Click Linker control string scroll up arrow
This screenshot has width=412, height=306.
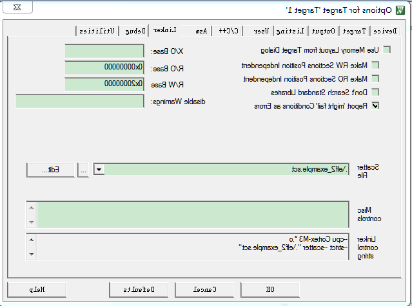[x=31, y=240]
